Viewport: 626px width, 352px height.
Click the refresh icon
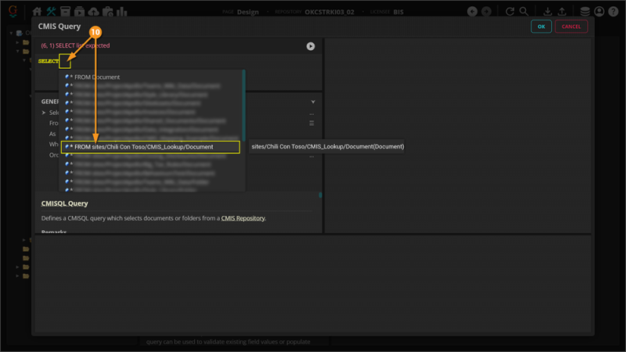[x=510, y=12]
